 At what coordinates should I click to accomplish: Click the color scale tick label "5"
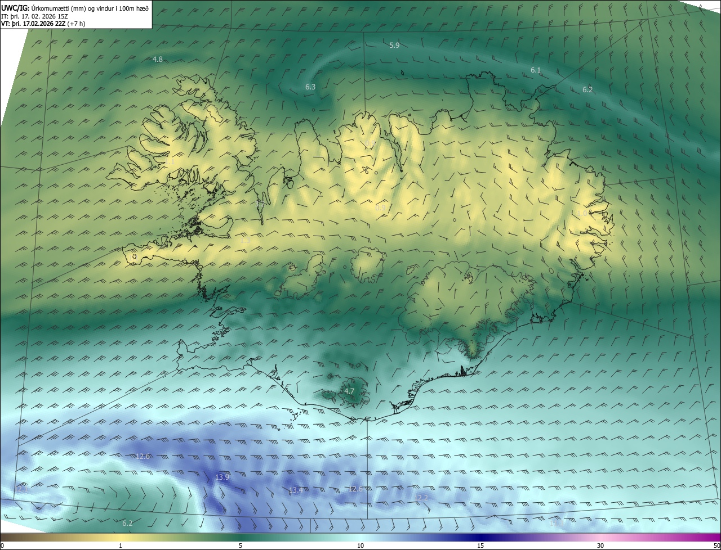[241, 546]
